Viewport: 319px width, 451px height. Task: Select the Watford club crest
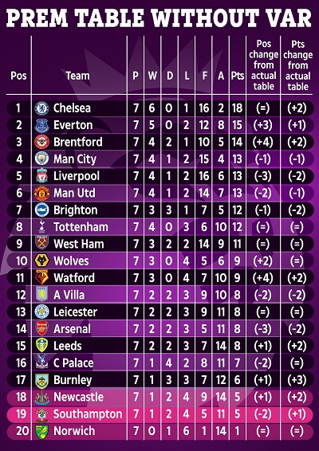pos(41,277)
